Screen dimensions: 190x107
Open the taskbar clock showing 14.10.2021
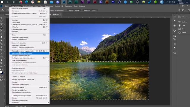tap(180, 2)
